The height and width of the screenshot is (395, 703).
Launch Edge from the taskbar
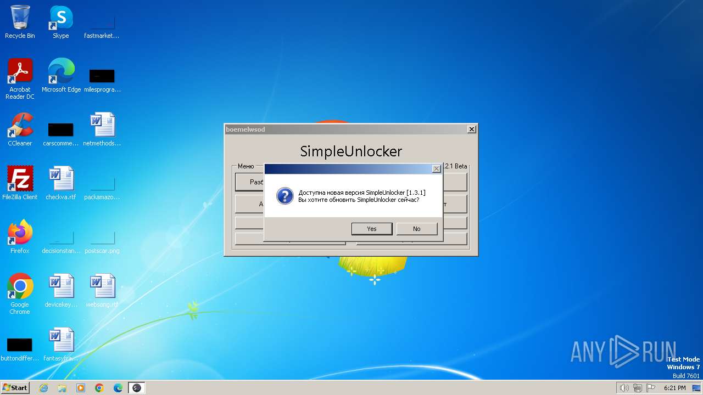118,388
